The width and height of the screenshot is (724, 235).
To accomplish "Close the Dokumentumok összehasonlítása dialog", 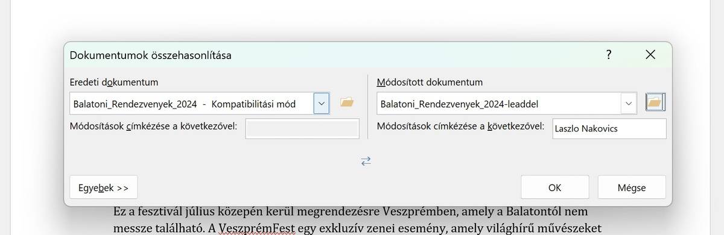I will (x=650, y=55).
